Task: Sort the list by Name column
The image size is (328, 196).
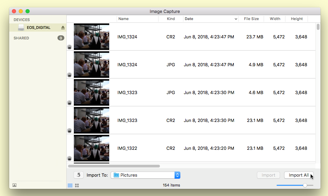Action: (x=124, y=19)
